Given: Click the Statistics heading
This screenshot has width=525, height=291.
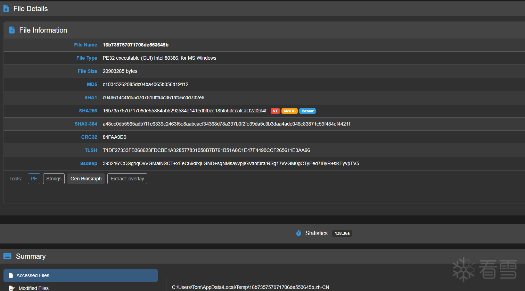Looking at the screenshot, I should click(x=317, y=233).
